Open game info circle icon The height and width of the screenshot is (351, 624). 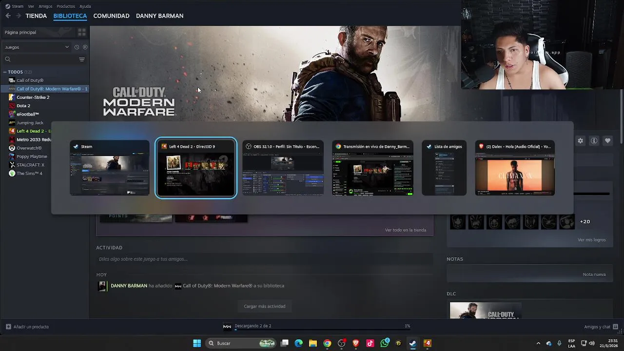point(594,141)
